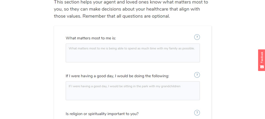Screen dimensions: 265x119
Task: Click placeholder about sitting in the park
Action: click(125, 86)
